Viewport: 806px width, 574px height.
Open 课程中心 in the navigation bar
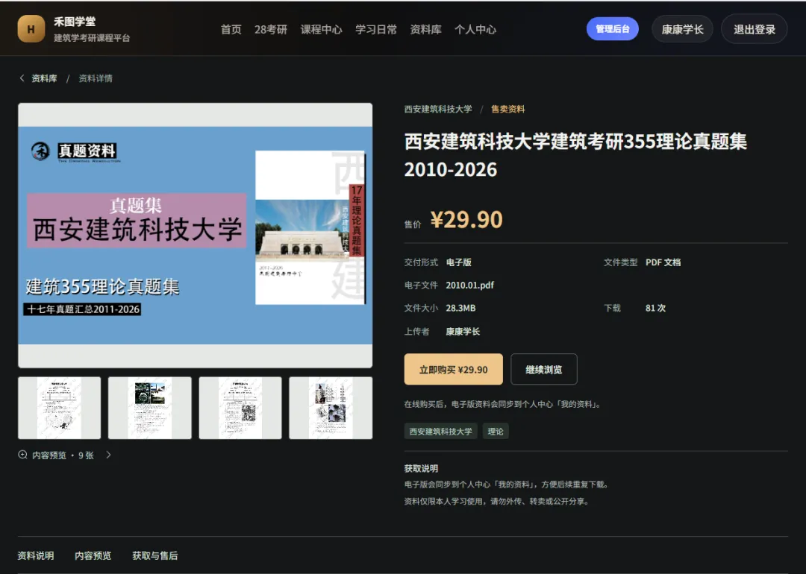click(x=321, y=29)
